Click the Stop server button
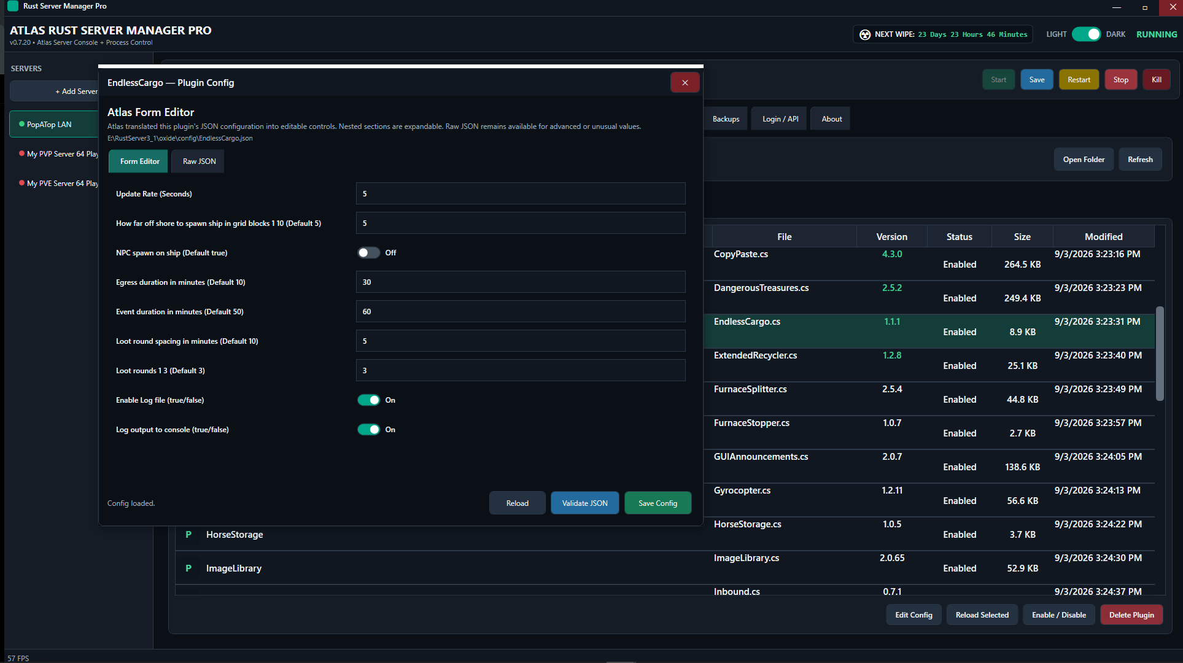The width and height of the screenshot is (1183, 663). tap(1120, 80)
